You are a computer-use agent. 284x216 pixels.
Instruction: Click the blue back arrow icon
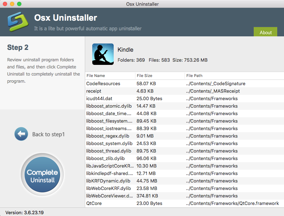21,134
